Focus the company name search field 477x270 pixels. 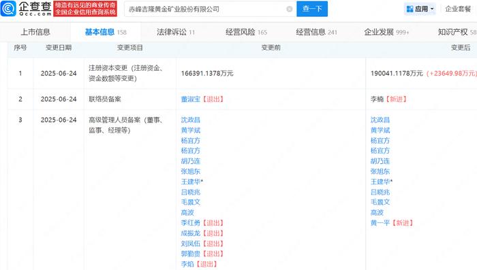pos(210,9)
